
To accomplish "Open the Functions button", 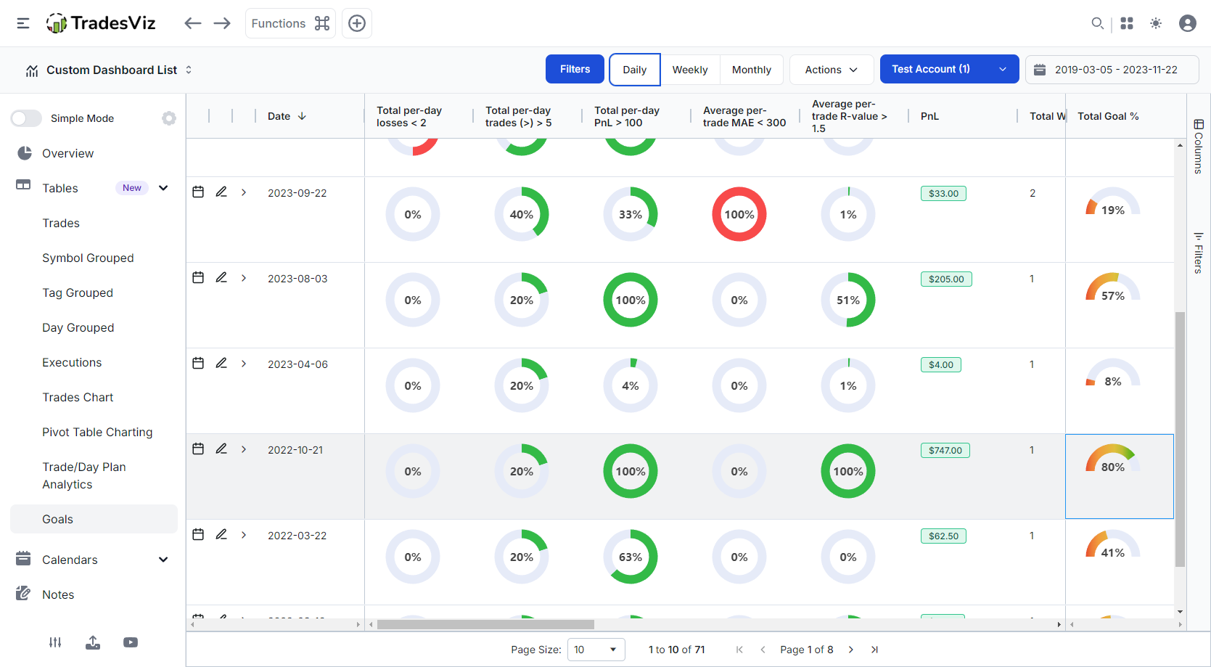I will point(290,23).
